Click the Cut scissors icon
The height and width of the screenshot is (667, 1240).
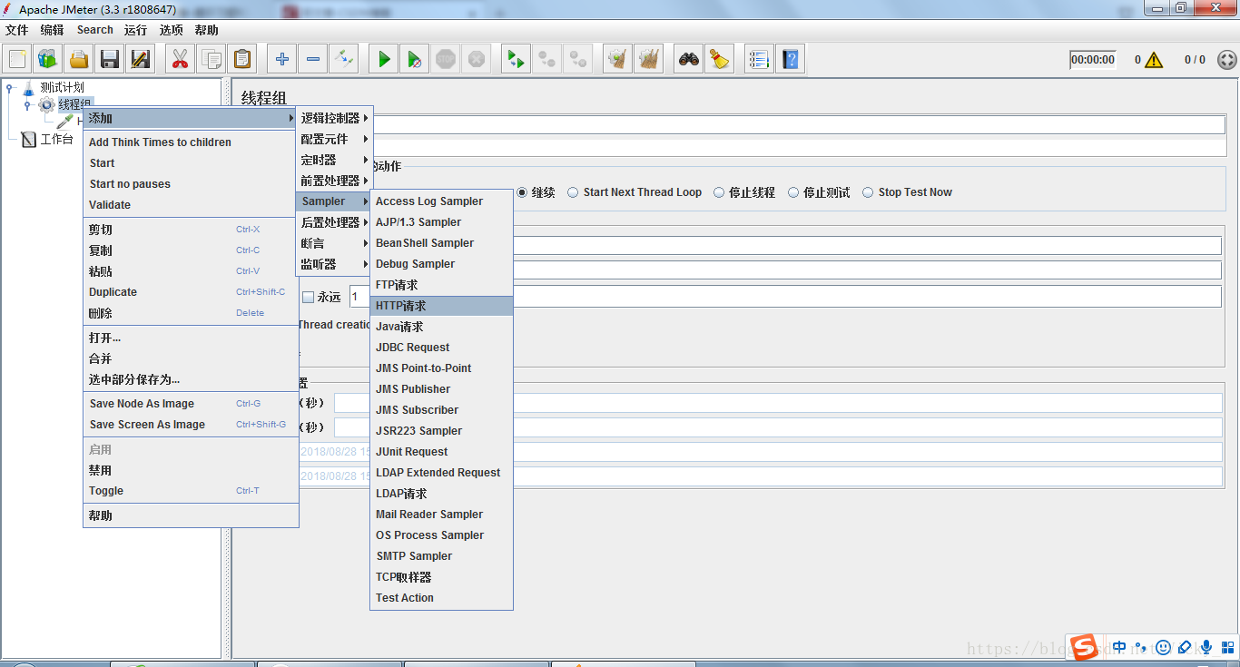180,60
